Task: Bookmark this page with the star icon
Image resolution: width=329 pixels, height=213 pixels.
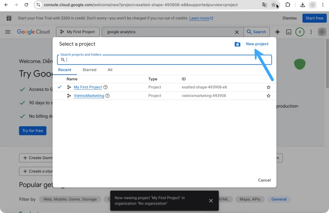Action: [x=273, y=5]
